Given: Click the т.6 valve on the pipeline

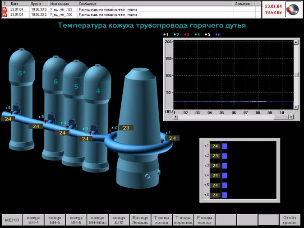Looking at the screenshot, I should click(x=16, y=109).
